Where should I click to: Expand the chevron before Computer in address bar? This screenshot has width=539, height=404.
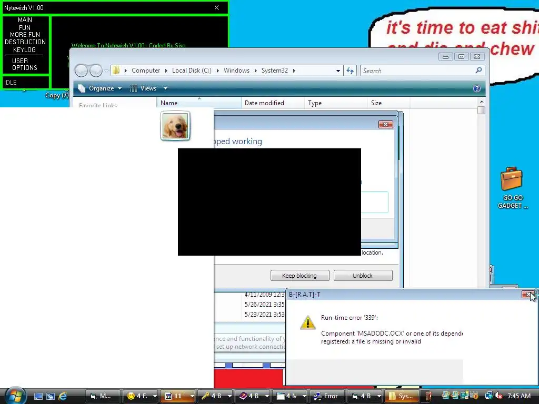tap(126, 70)
